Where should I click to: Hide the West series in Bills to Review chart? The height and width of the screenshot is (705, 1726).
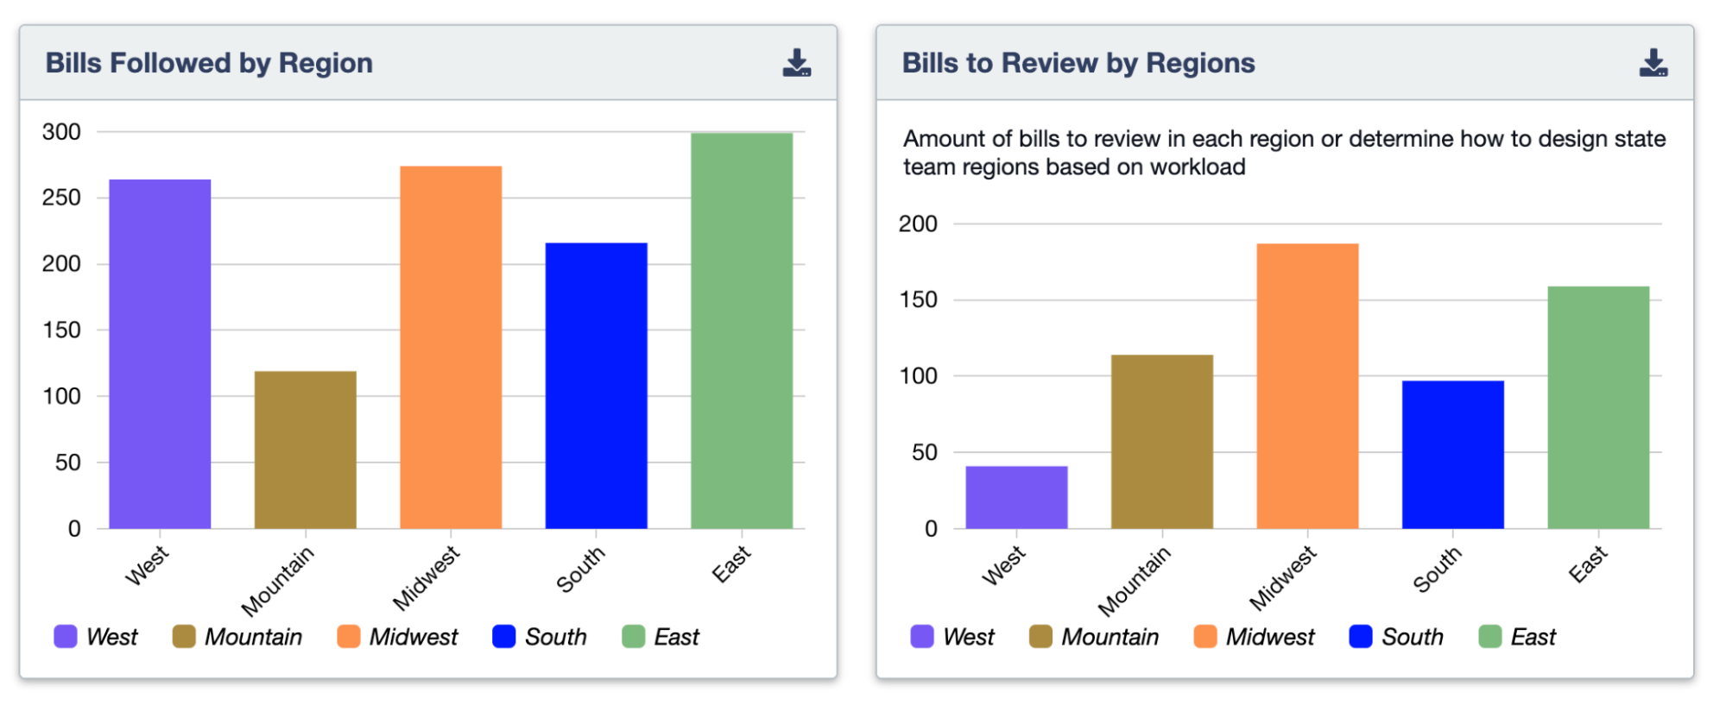point(952,637)
